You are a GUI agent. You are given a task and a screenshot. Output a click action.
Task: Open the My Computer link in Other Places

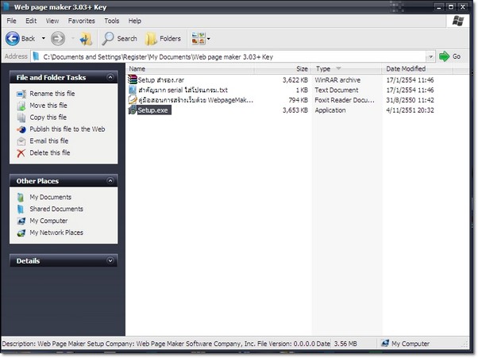pyautogui.click(x=48, y=221)
